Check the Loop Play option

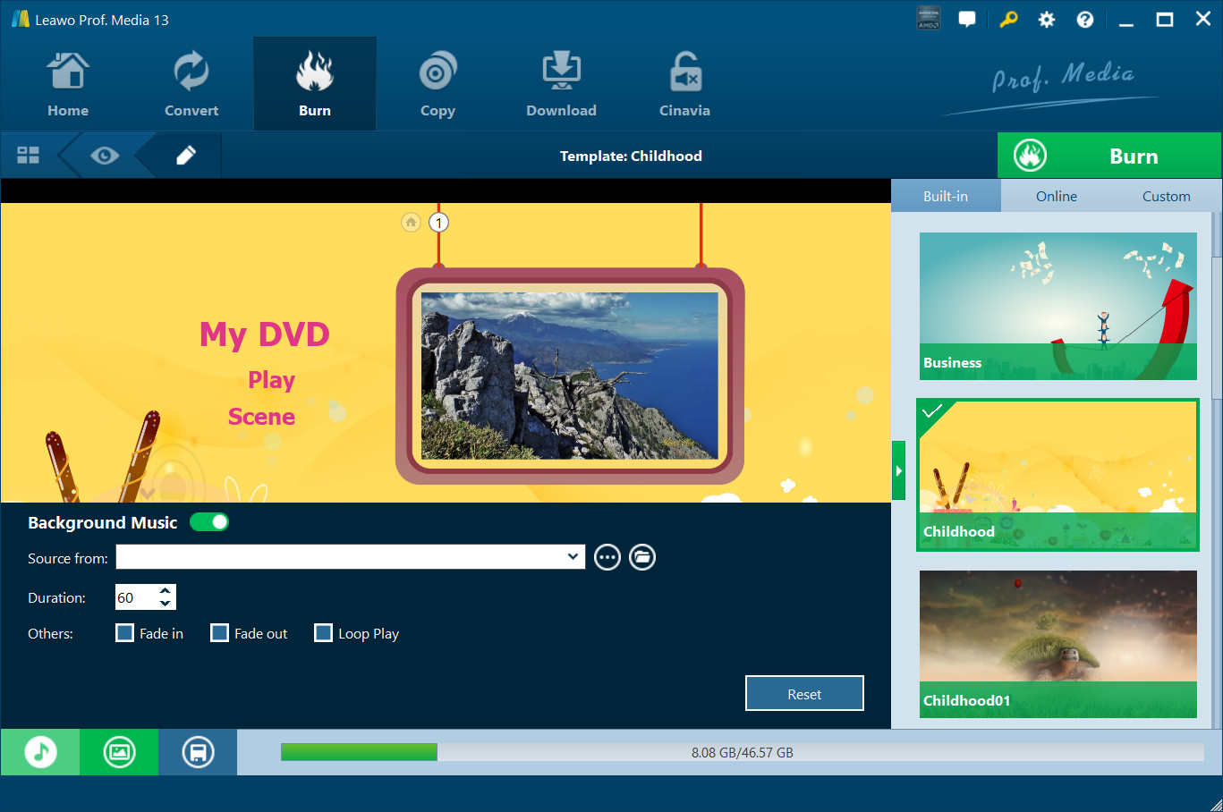tap(323, 633)
